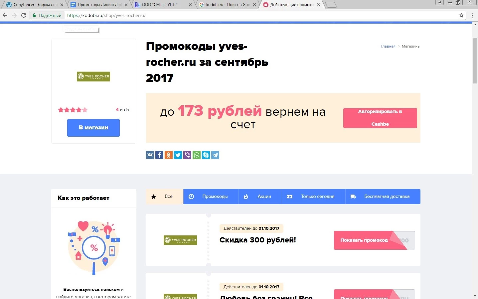Screen dimensions: 478x299
Task: Share the page via VK icon
Action: pyautogui.click(x=150, y=155)
